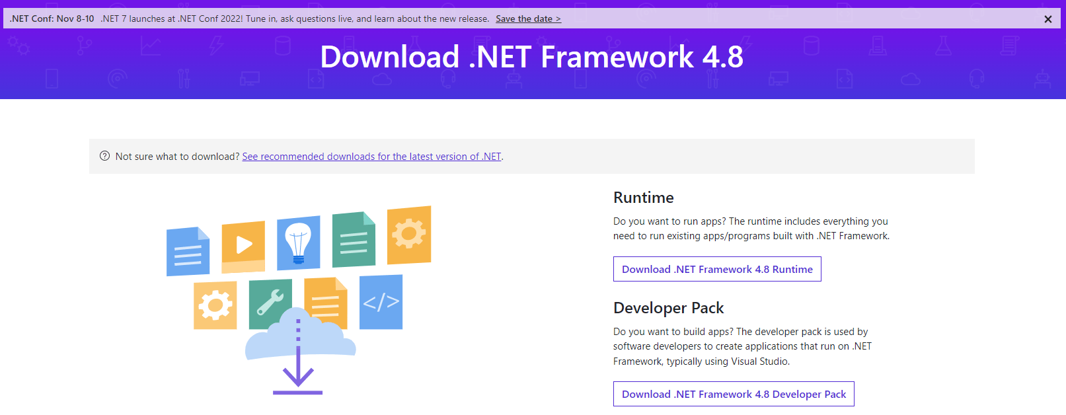Download .NET Framework 4.8 Runtime
The height and width of the screenshot is (415, 1066).
pos(717,269)
